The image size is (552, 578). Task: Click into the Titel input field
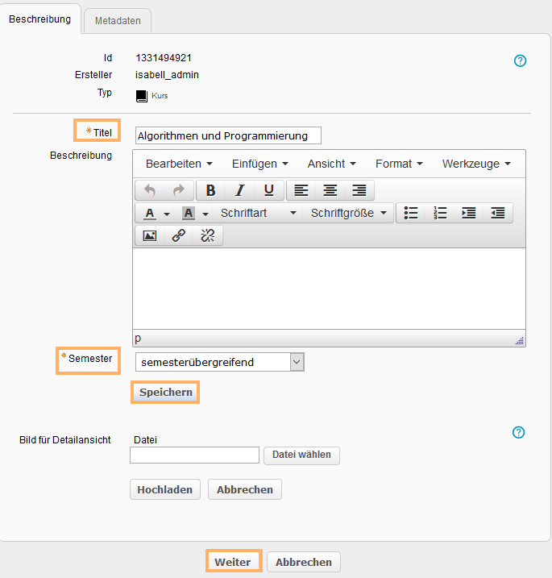click(x=228, y=135)
